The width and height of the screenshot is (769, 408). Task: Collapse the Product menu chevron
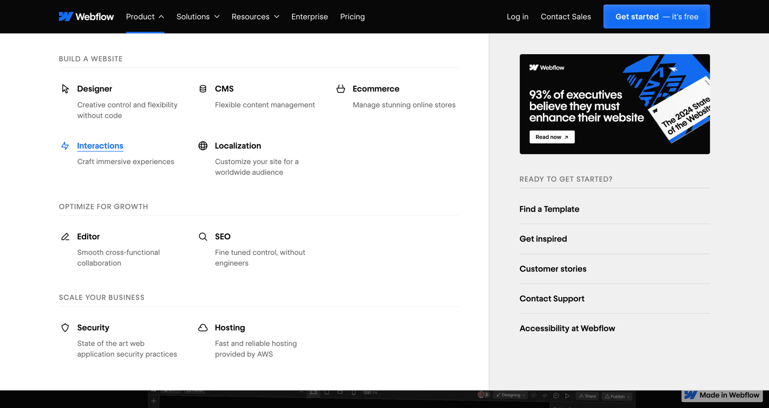click(x=161, y=16)
